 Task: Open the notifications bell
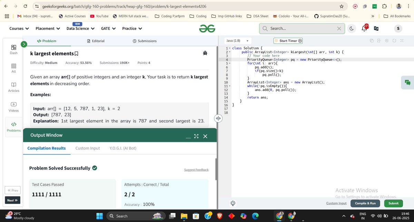click(364, 28)
